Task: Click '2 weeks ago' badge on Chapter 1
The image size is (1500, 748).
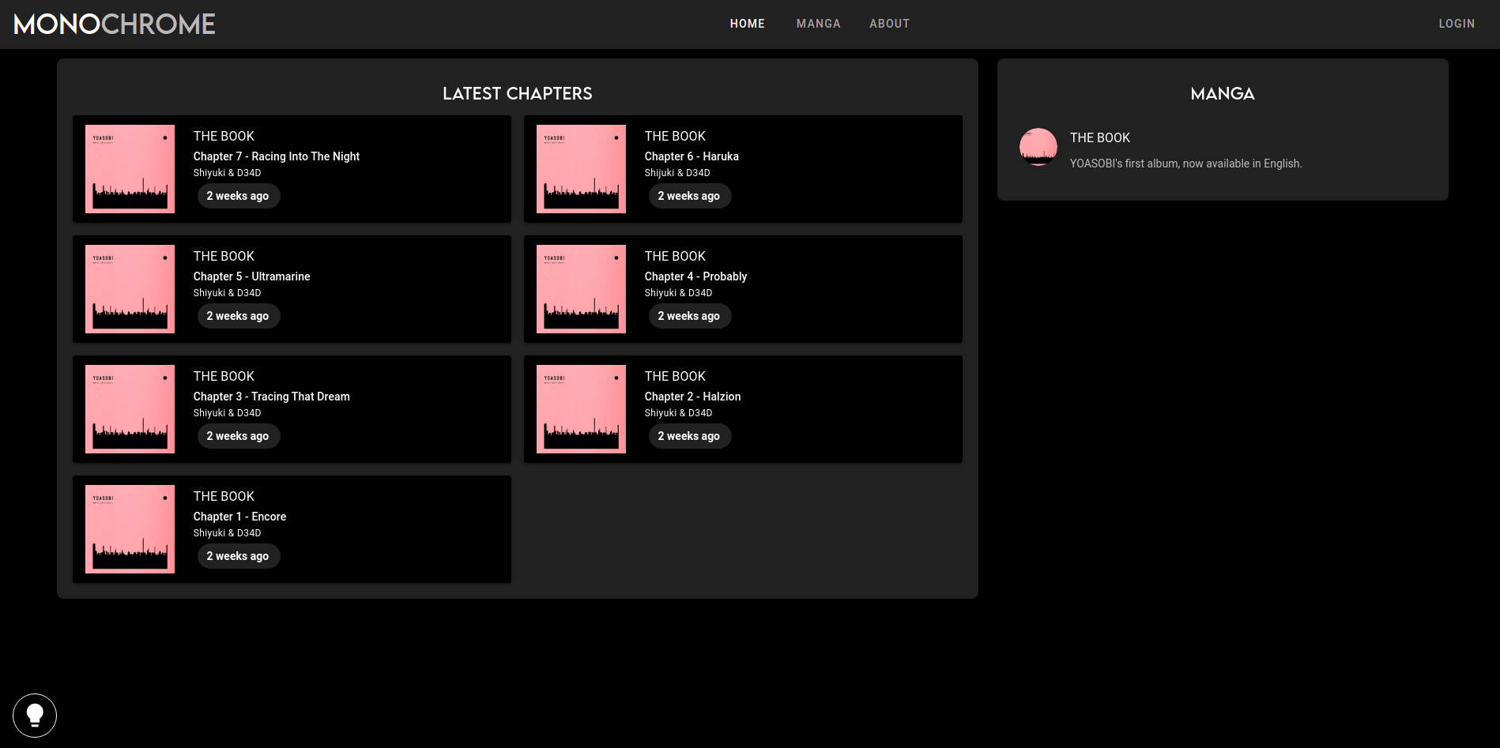Action: point(238,556)
